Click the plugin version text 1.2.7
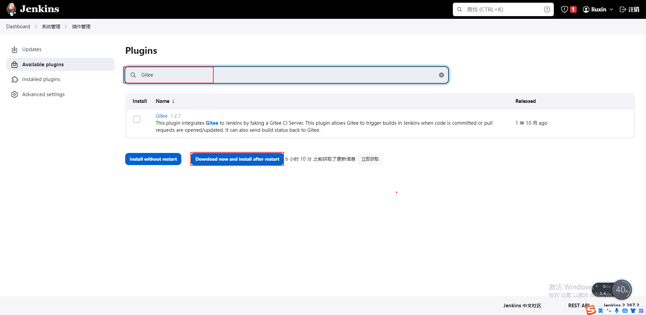The width and height of the screenshot is (646, 315). (176, 116)
